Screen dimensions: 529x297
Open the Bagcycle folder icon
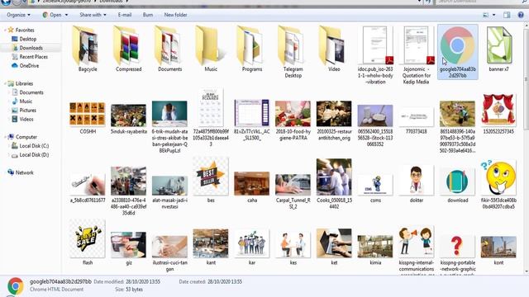pyautogui.click(x=86, y=45)
